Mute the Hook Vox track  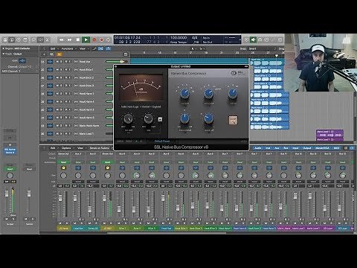(57, 62)
